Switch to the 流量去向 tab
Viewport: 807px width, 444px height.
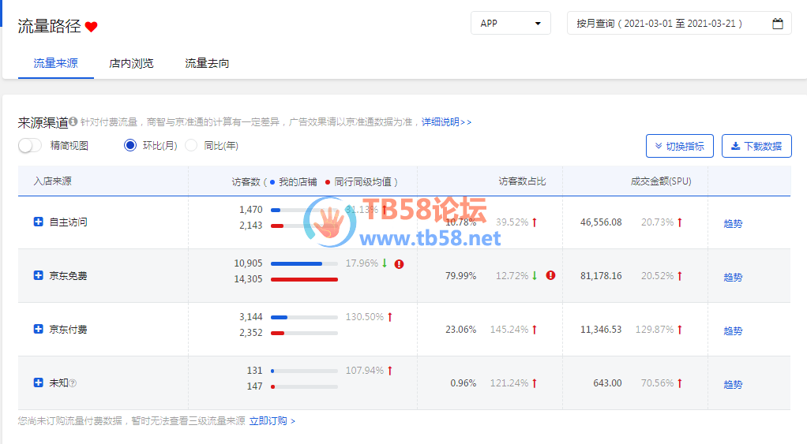[207, 63]
